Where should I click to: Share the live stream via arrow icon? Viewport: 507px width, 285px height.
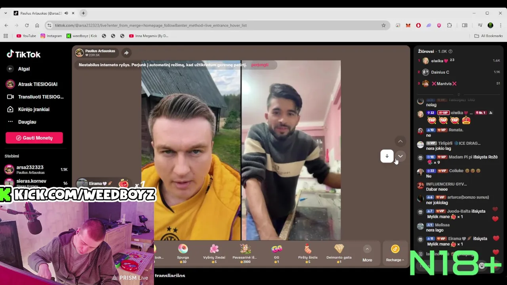pos(126,53)
